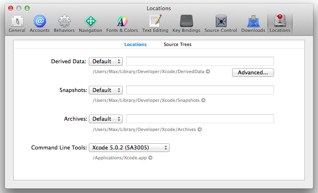Open the Behaviors gear pane

(64, 23)
